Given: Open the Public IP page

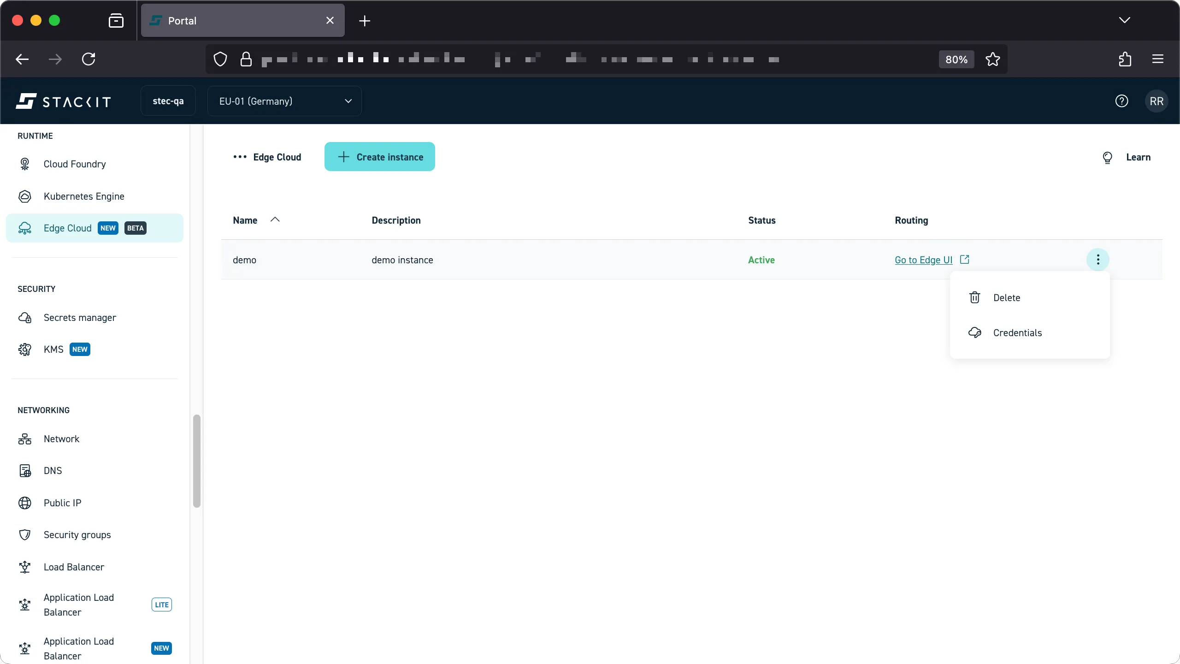Looking at the screenshot, I should [x=62, y=503].
